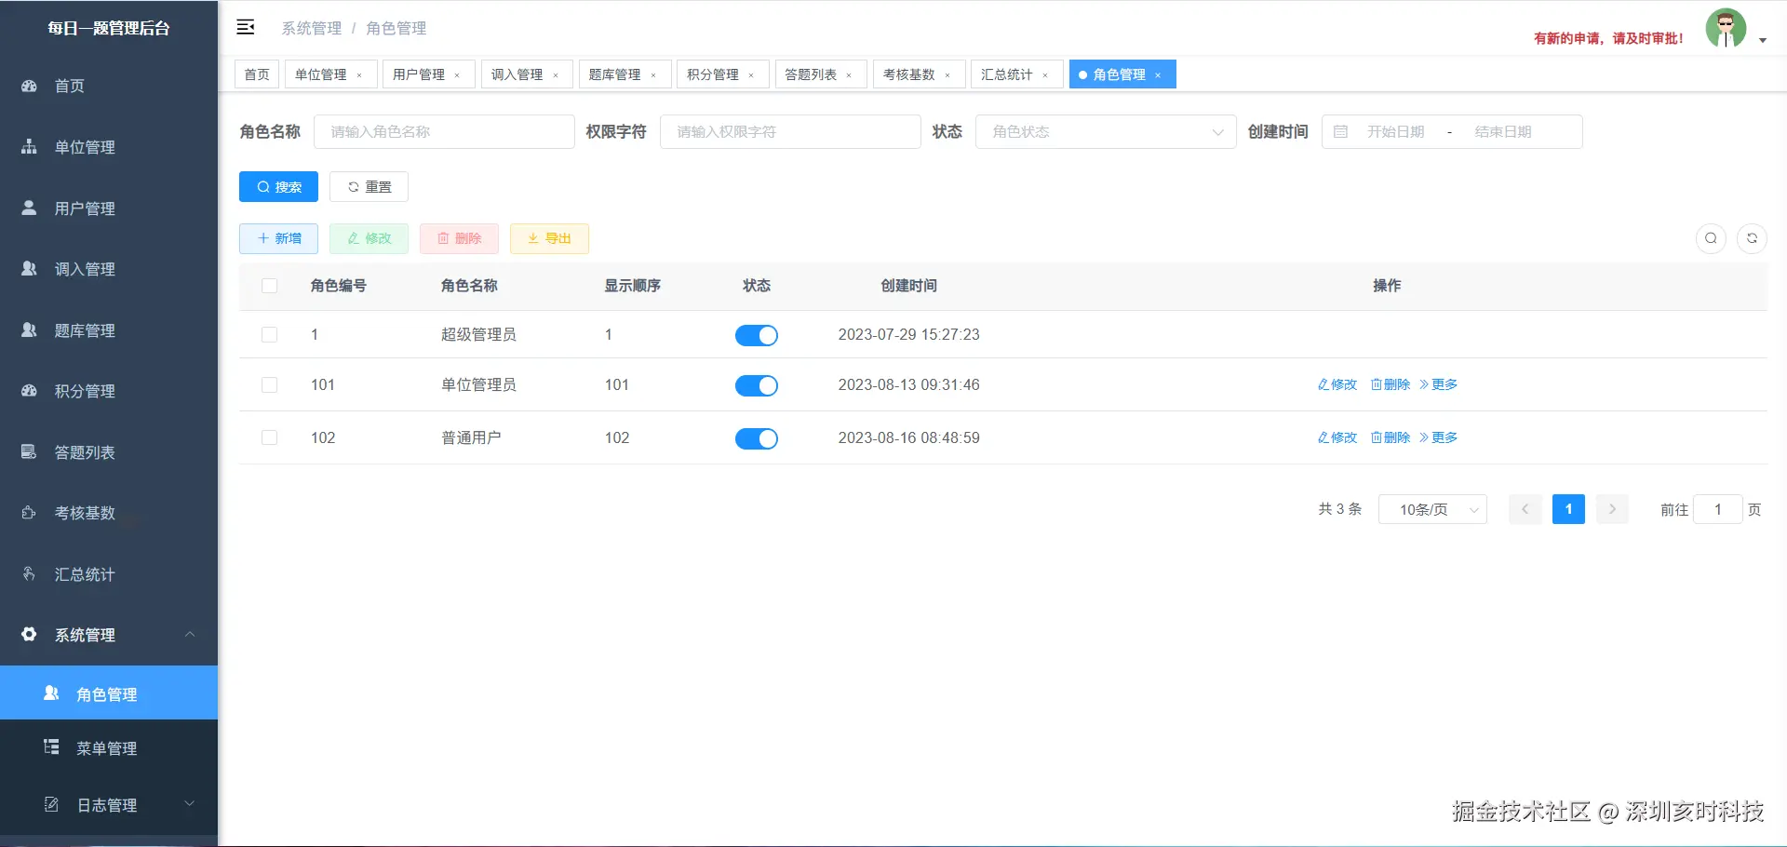Select all rows with header checkbox
The width and height of the screenshot is (1787, 847).
coord(270,286)
